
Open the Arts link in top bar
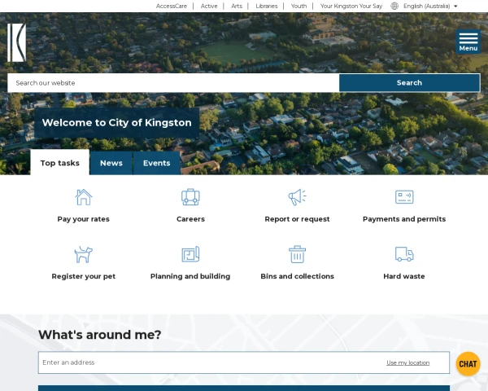[237, 6]
